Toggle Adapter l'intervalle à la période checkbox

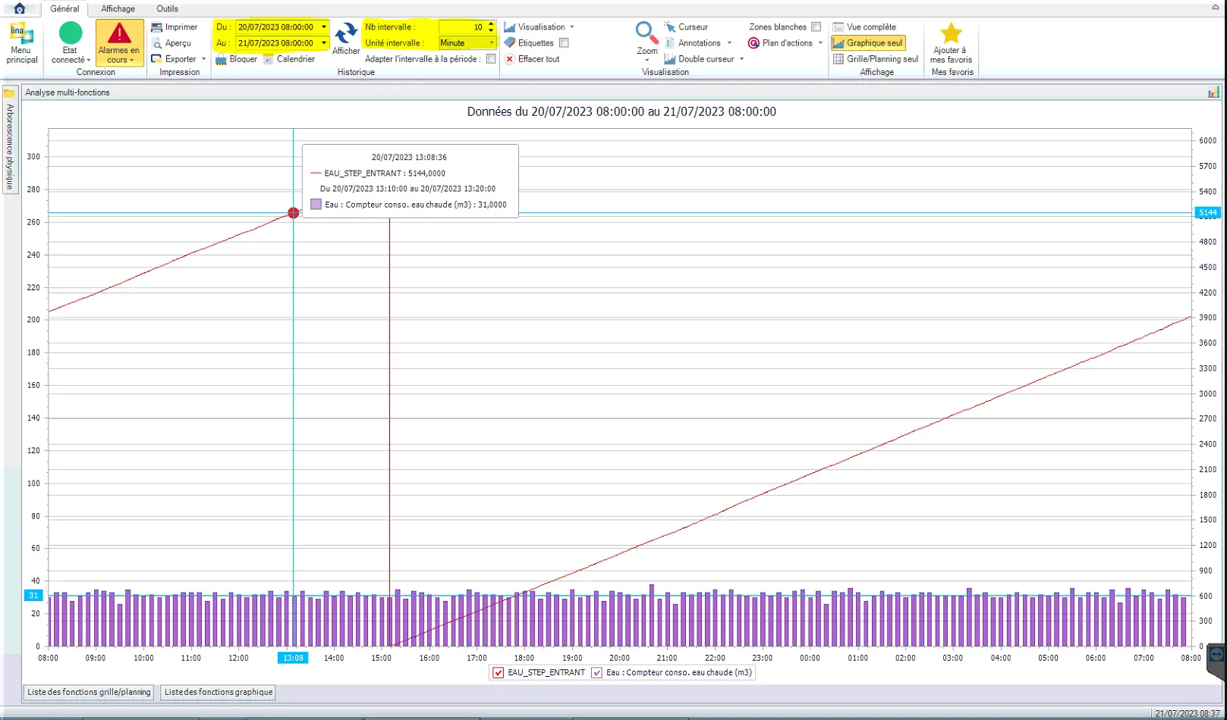(491, 59)
